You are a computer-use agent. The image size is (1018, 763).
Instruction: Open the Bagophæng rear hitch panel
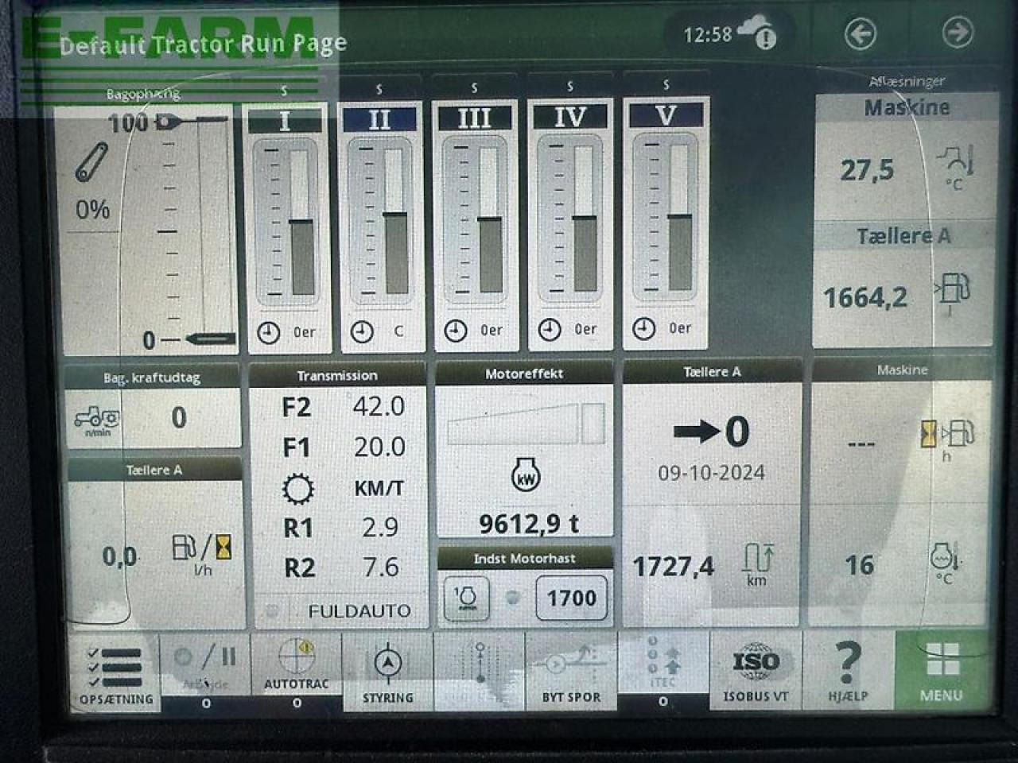point(145,227)
